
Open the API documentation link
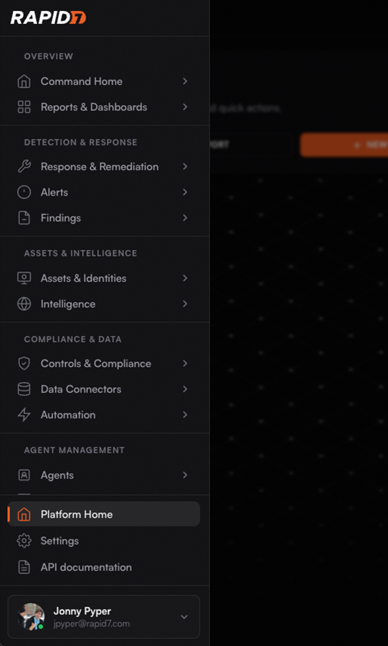pyautogui.click(x=86, y=568)
